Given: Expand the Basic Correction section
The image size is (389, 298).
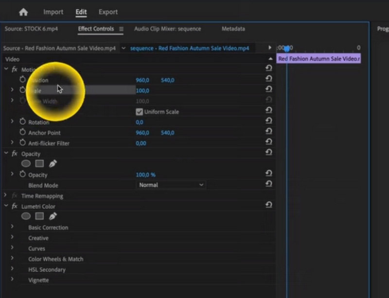Looking at the screenshot, I should click(x=12, y=226).
